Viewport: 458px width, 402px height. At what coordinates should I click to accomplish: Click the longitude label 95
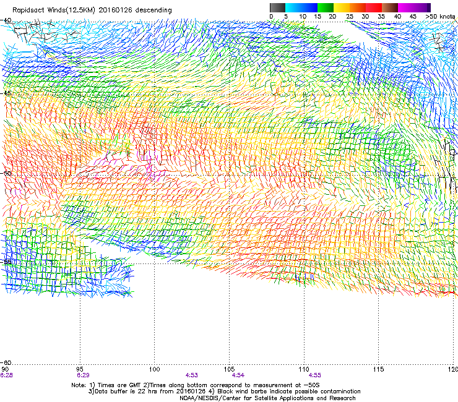click(x=80, y=369)
